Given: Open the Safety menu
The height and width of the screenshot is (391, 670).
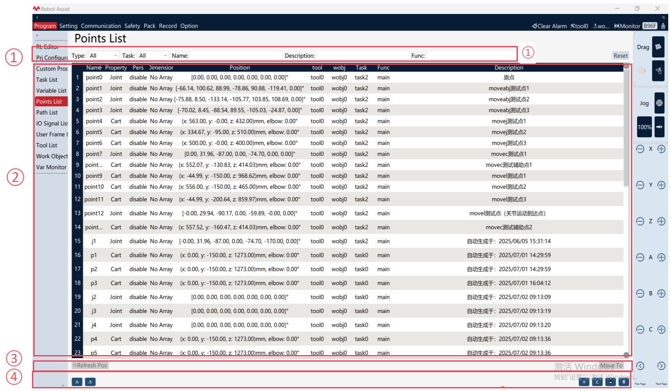Looking at the screenshot, I should click(x=132, y=26).
